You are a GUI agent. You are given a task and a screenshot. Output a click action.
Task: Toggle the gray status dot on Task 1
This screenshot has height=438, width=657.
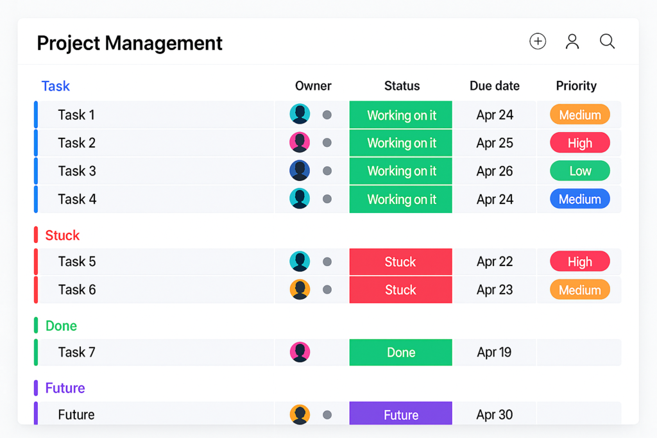click(x=327, y=115)
